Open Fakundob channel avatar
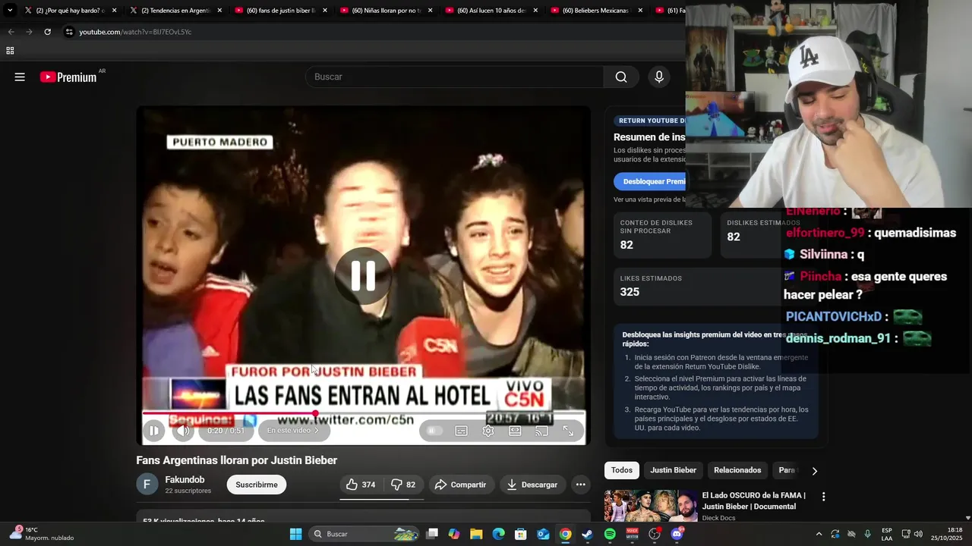This screenshot has height=546, width=972. tap(147, 485)
